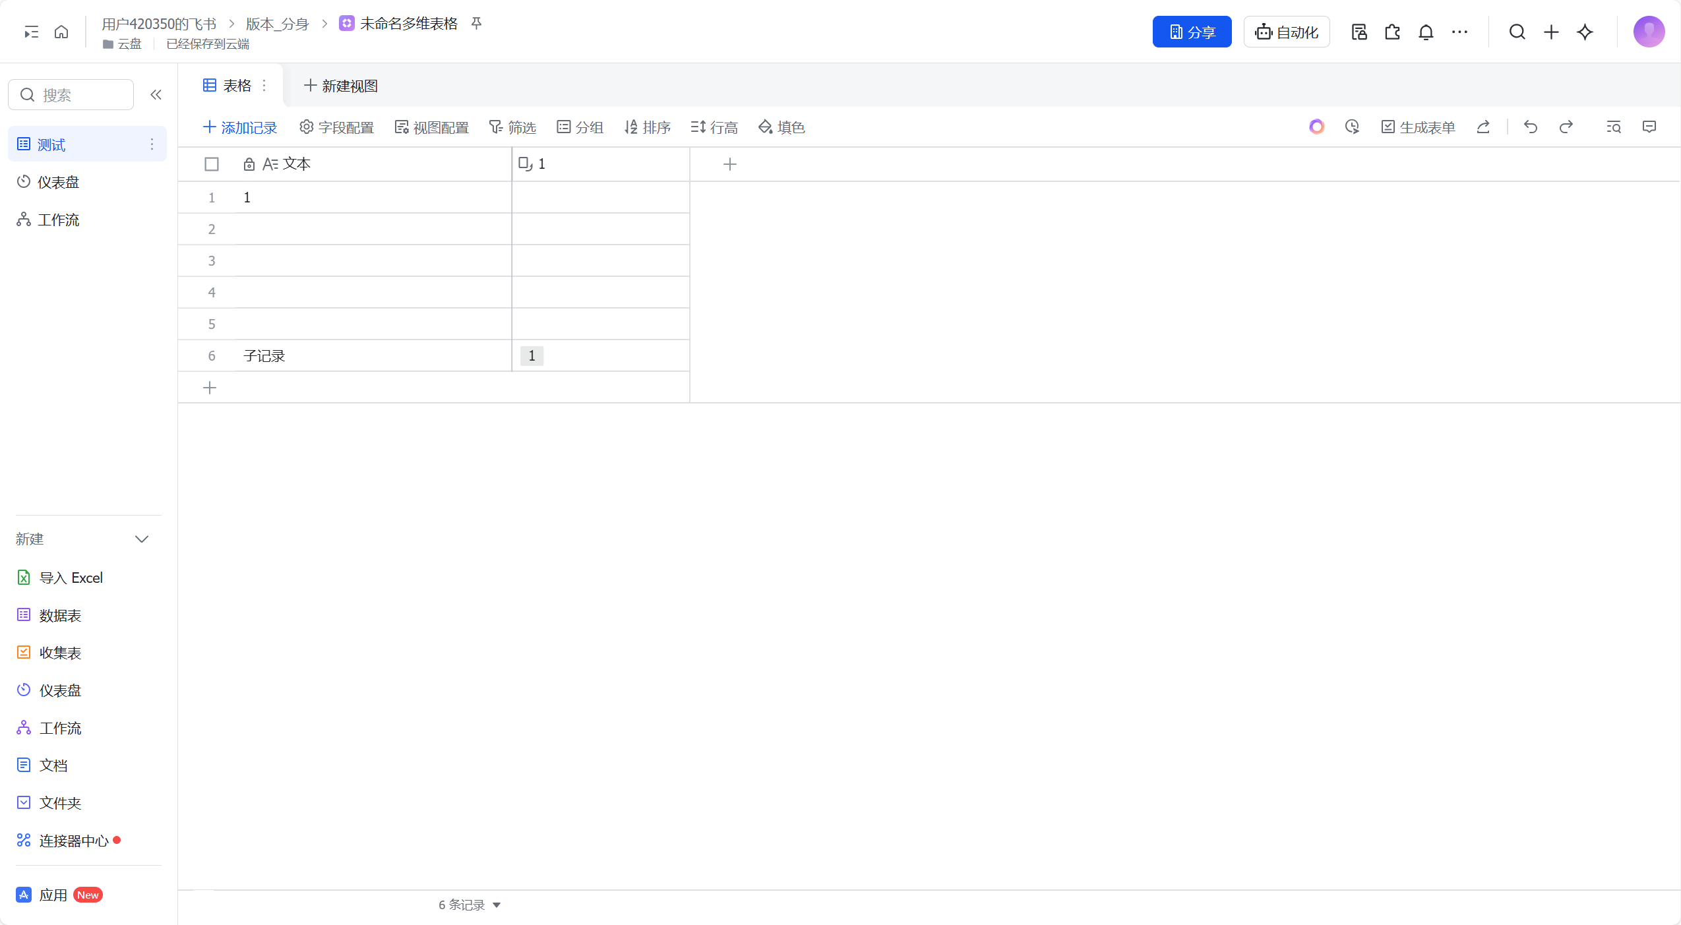
Task: Toggle the select-all records checkbox
Action: click(212, 164)
